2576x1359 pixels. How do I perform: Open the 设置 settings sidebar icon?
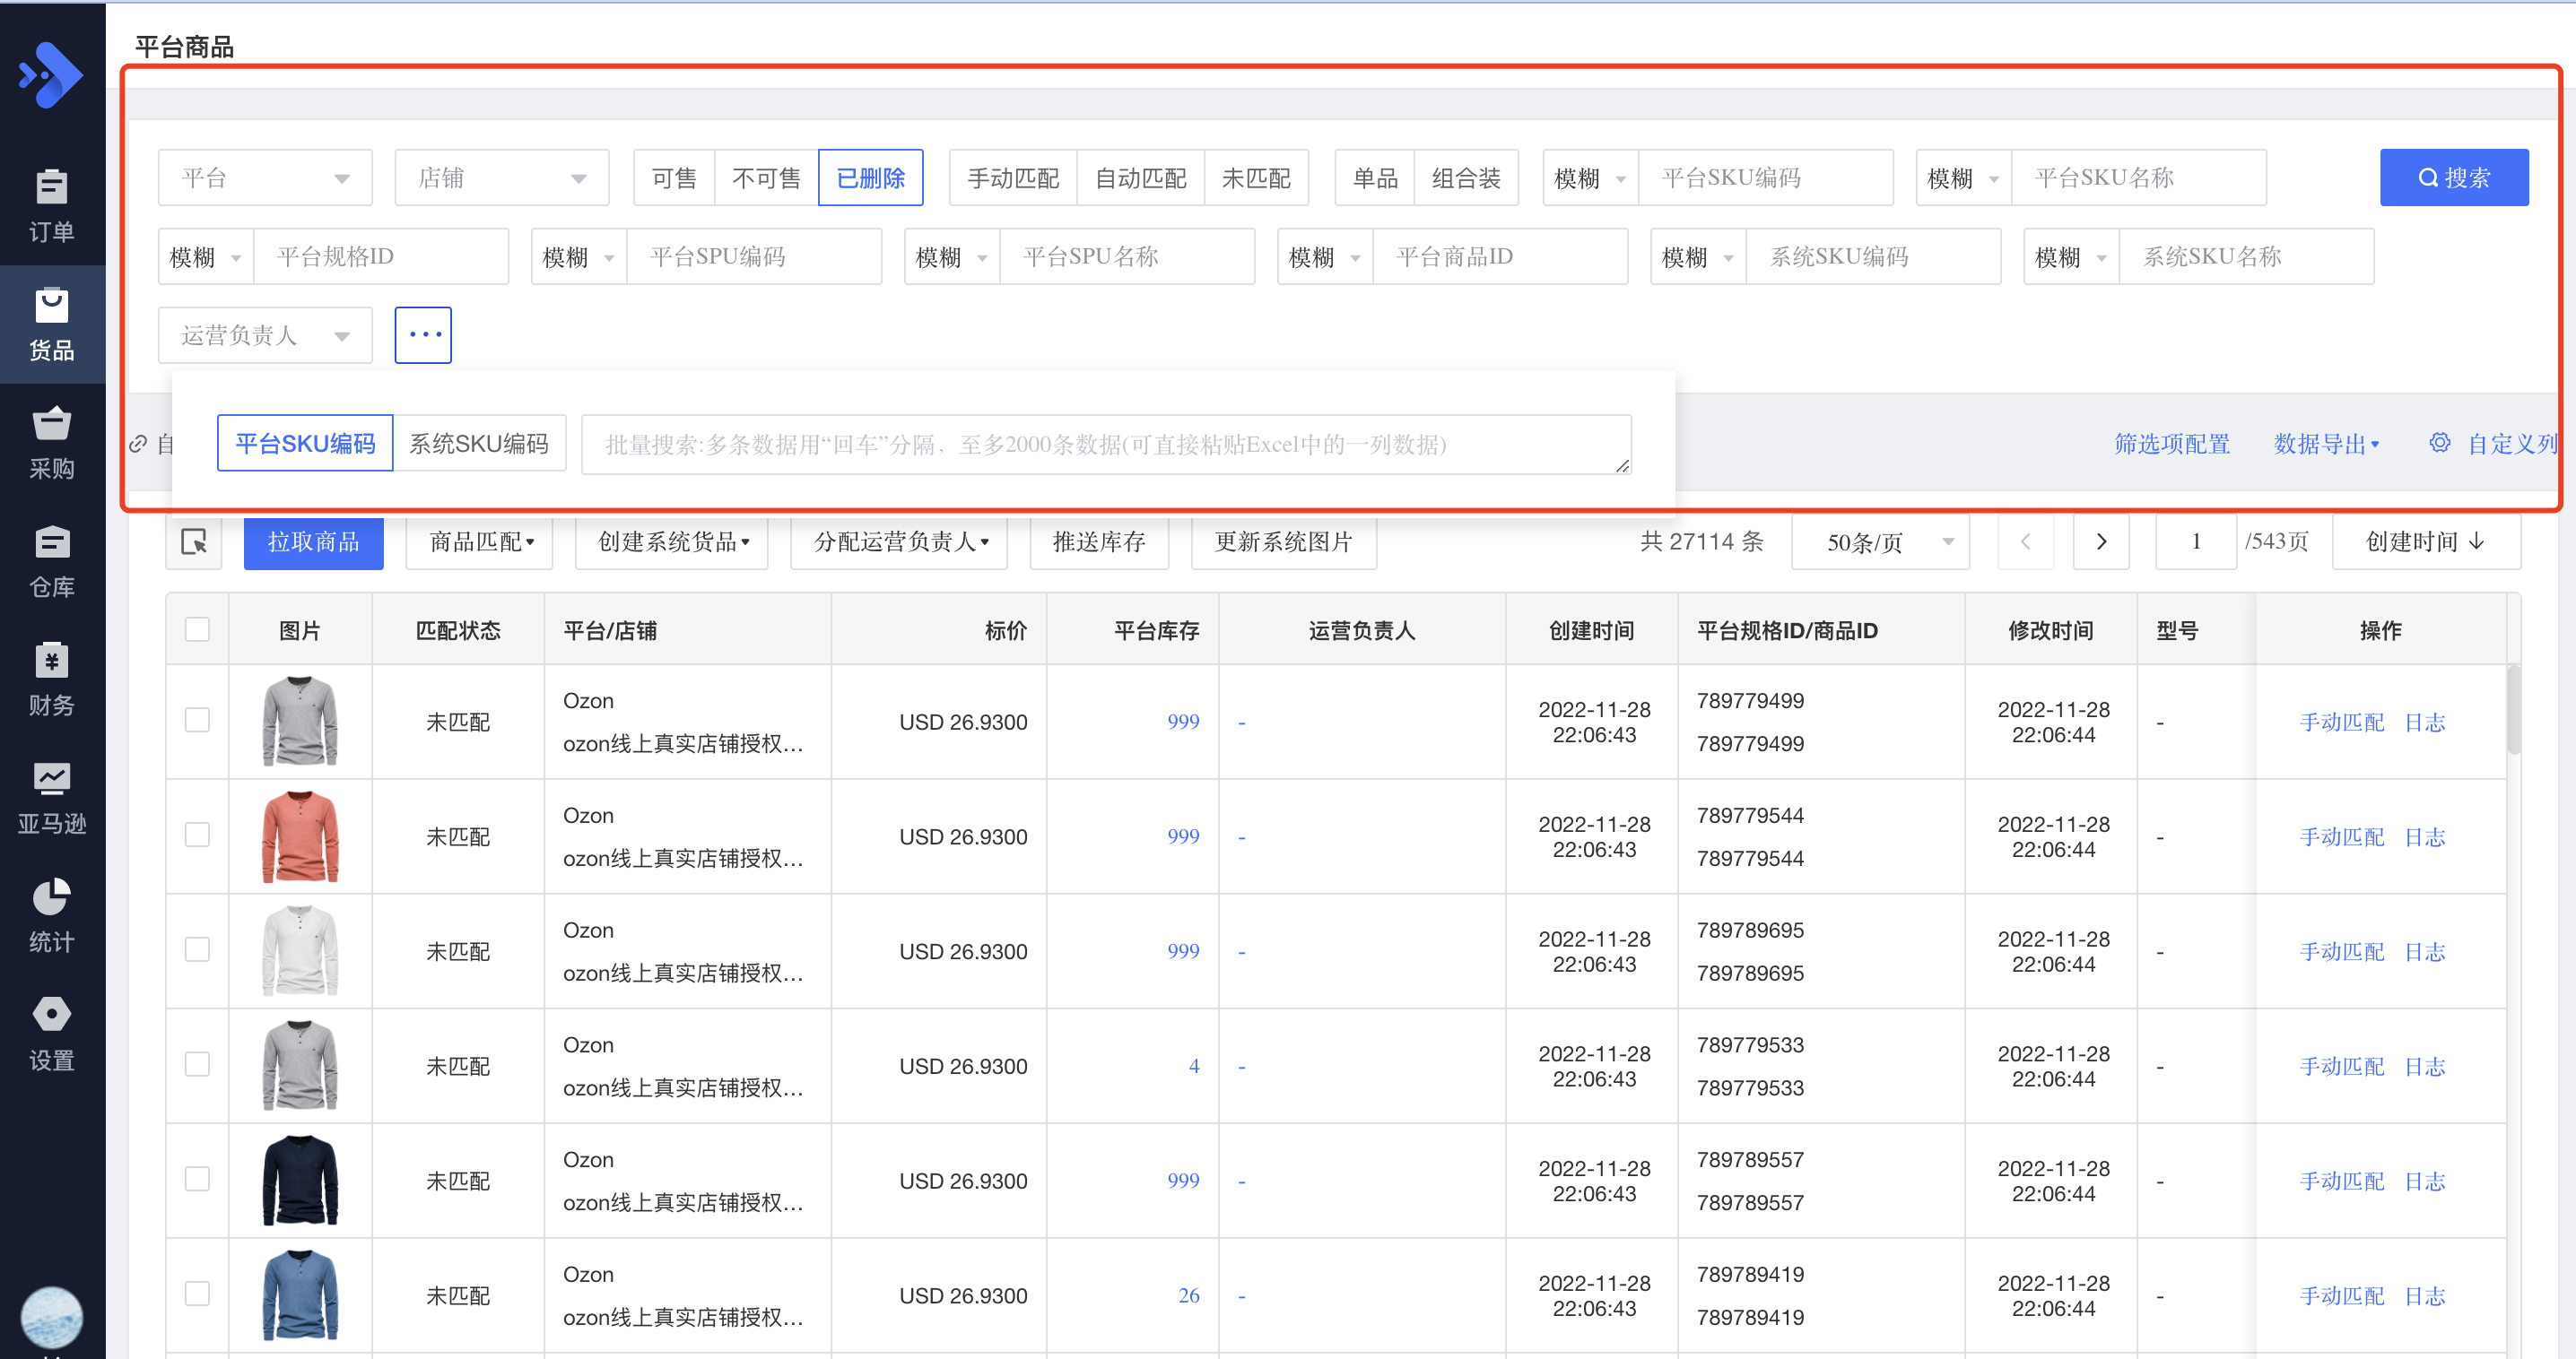52,1034
